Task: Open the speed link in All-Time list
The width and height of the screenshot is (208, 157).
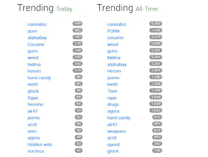Action: pos(113,145)
